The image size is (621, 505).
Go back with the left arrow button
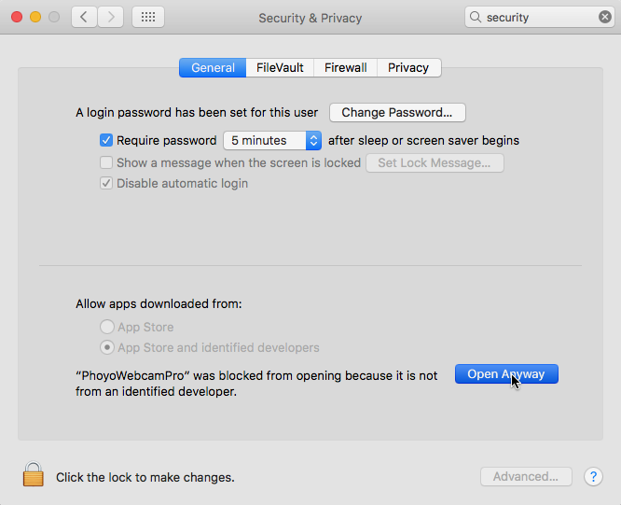click(84, 17)
